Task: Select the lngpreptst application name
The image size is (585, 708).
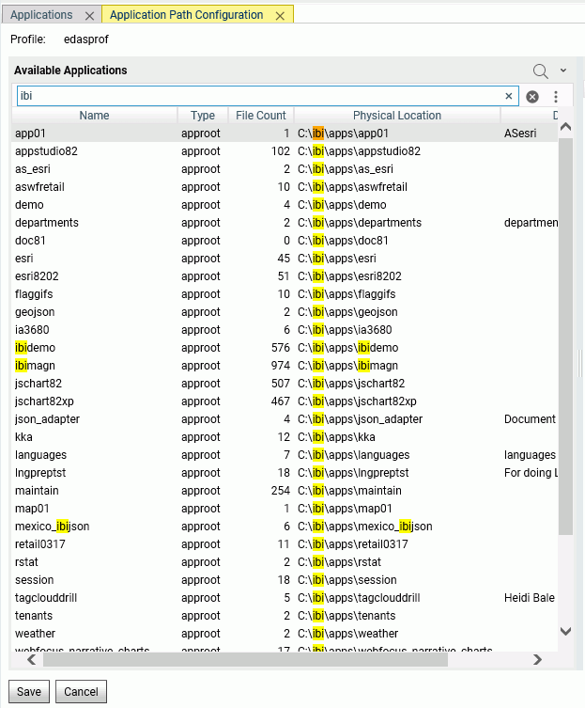Action: point(40,473)
